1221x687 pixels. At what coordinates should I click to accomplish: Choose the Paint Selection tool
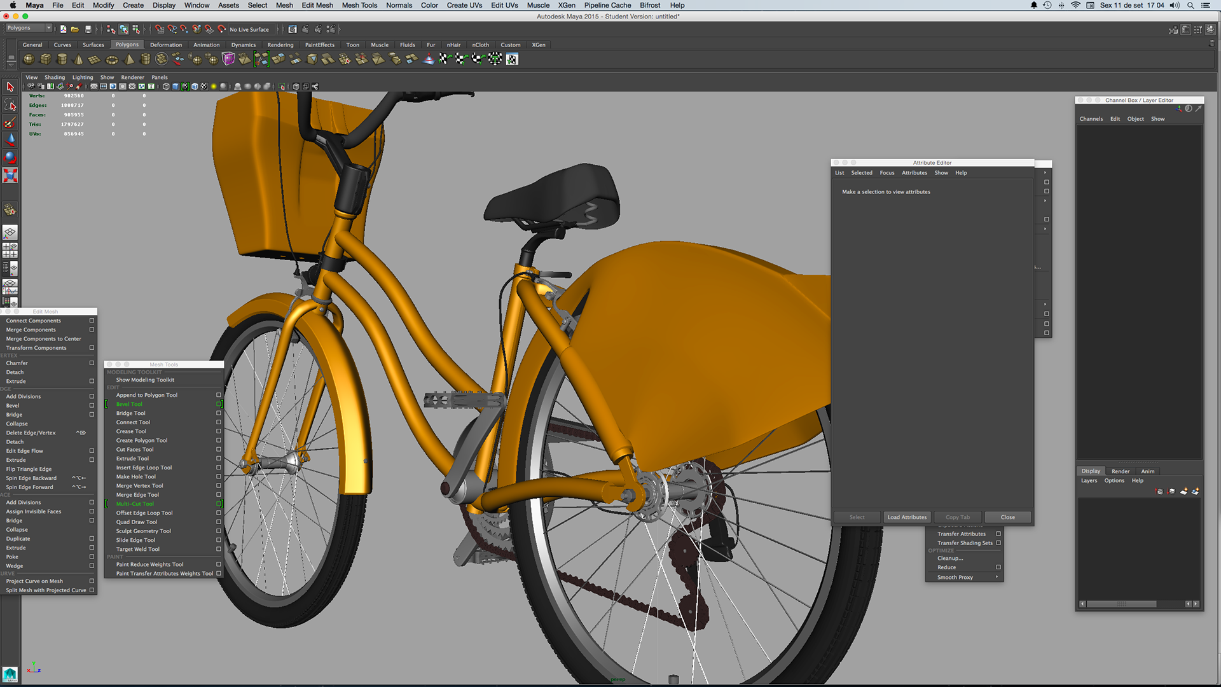(x=10, y=123)
